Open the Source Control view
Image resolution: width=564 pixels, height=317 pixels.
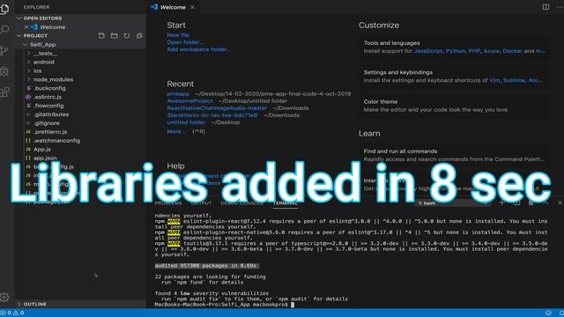pos(4,50)
